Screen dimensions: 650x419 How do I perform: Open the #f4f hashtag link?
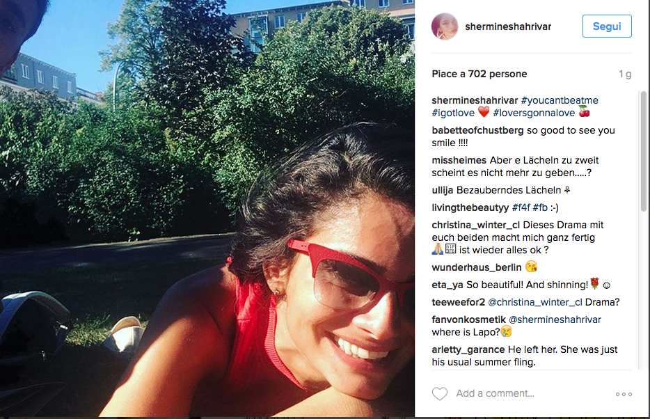point(521,207)
